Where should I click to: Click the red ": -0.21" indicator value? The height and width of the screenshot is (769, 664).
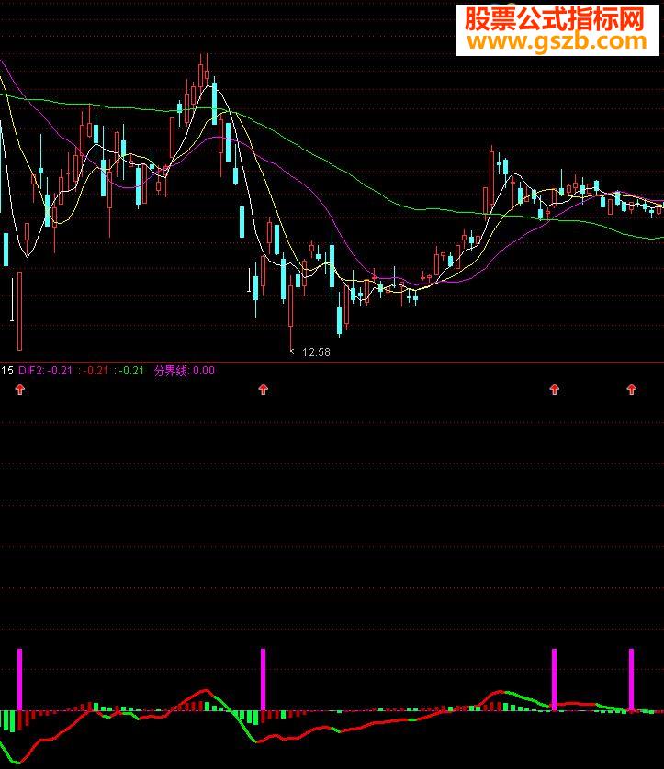94,371
